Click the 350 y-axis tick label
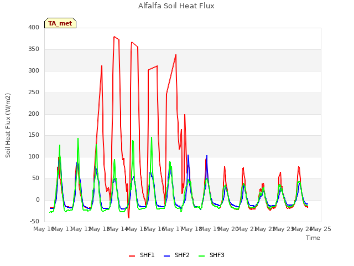The image size is (354, 266). pos(34,49)
